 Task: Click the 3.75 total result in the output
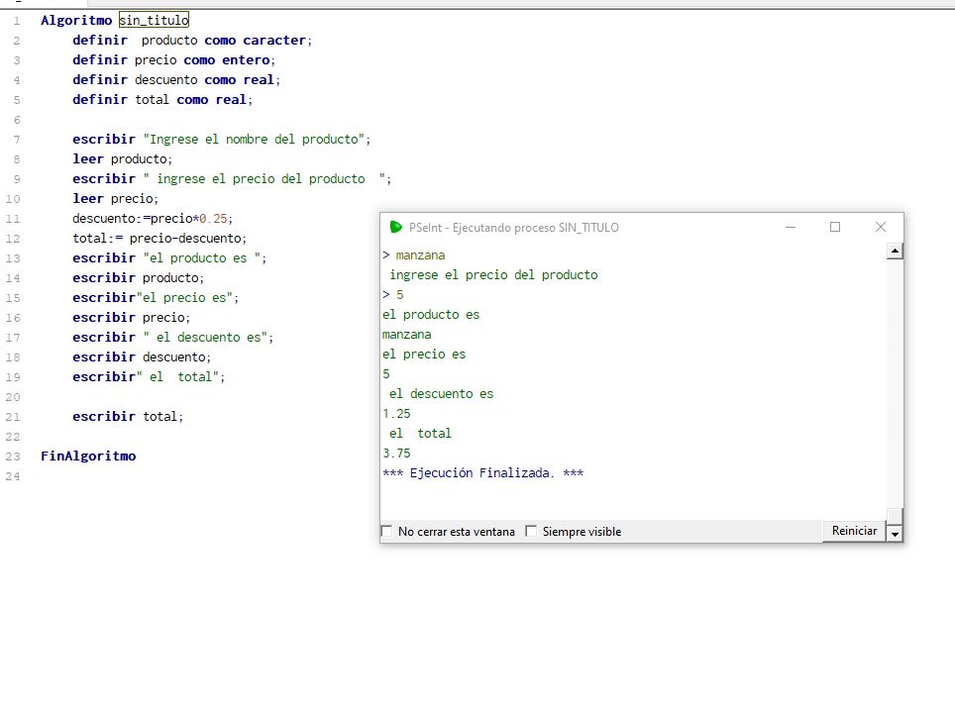[x=396, y=454]
